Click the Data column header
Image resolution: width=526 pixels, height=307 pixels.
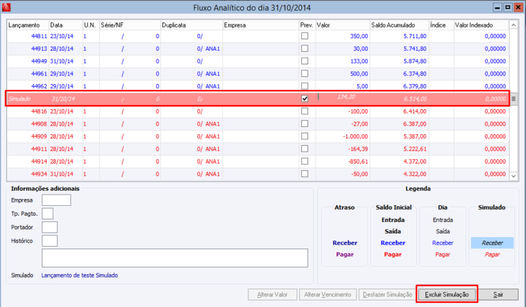pos(66,25)
